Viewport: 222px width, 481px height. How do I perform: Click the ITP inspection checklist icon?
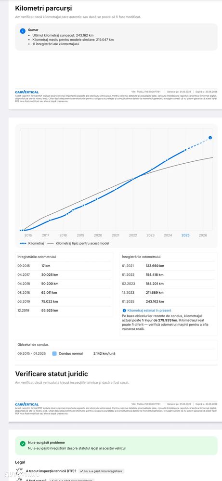pyautogui.click(x=19, y=470)
